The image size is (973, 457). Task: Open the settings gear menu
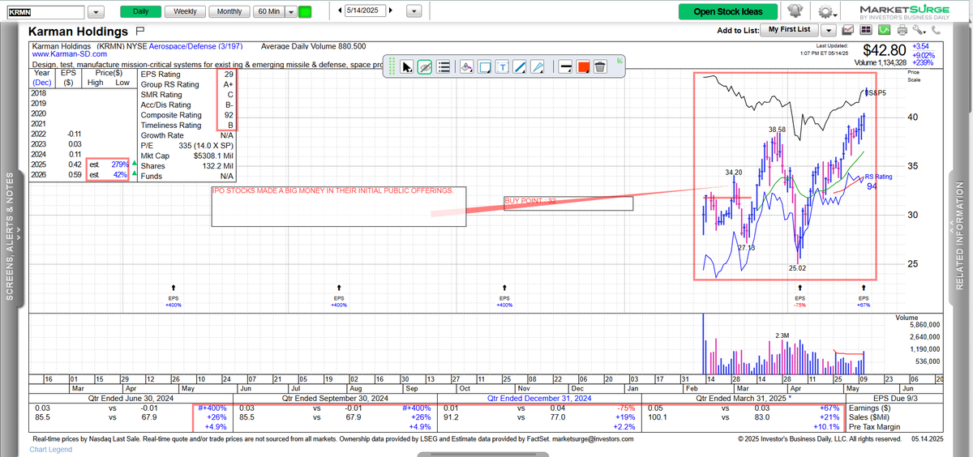[826, 11]
